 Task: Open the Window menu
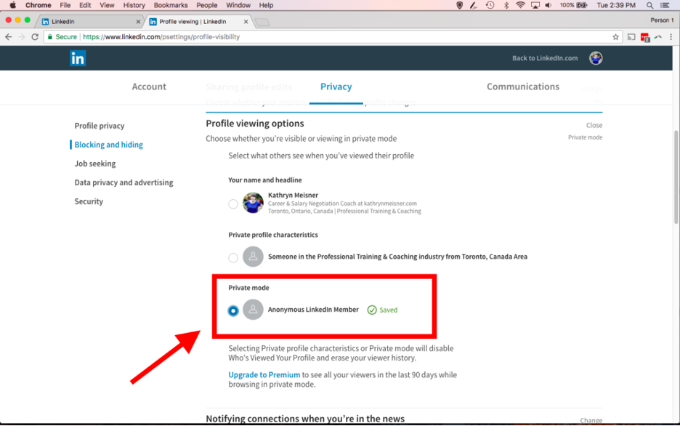coord(238,5)
